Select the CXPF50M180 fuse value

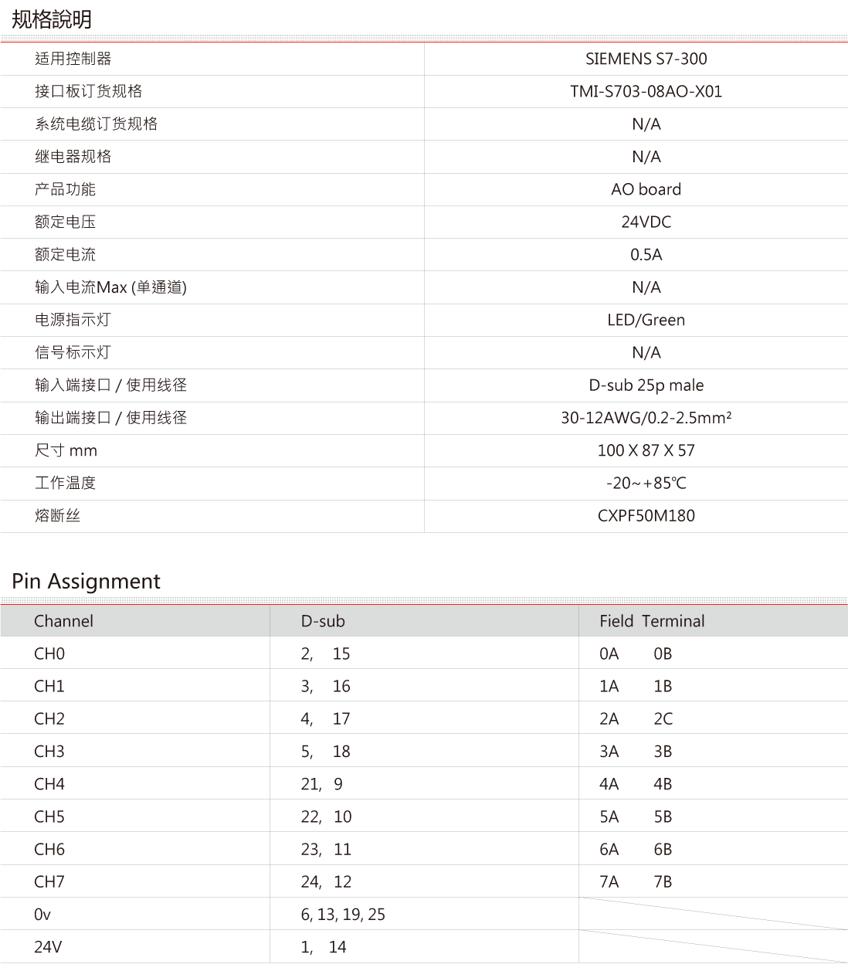click(x=646, y=515)
